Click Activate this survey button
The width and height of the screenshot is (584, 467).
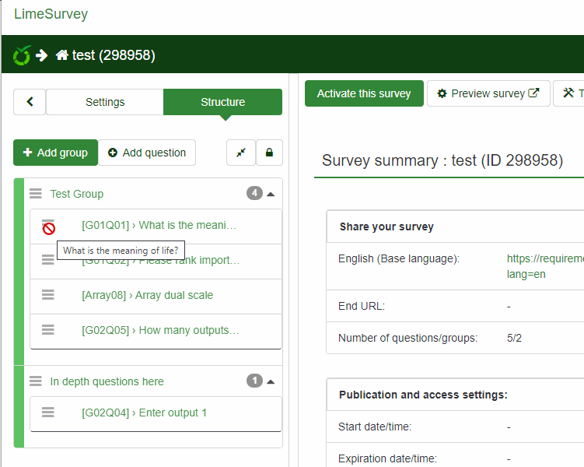(x=364, y=93)
